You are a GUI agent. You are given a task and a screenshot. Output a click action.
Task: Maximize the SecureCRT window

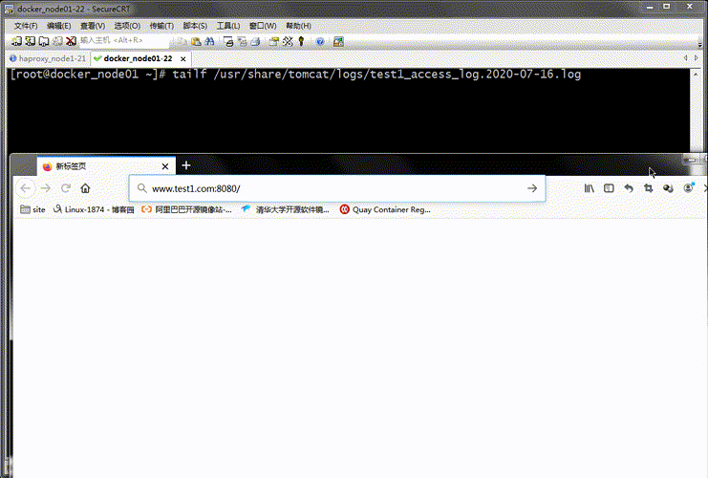[x=667, y=7]
